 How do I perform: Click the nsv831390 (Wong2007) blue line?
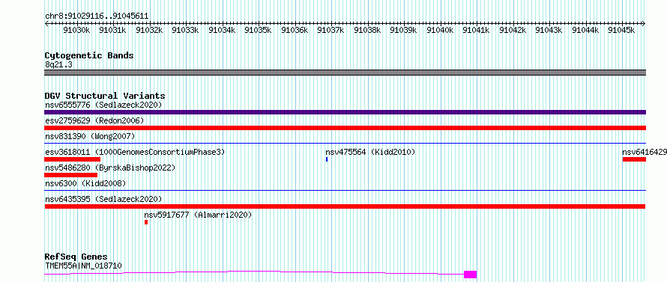click(345, 144)
